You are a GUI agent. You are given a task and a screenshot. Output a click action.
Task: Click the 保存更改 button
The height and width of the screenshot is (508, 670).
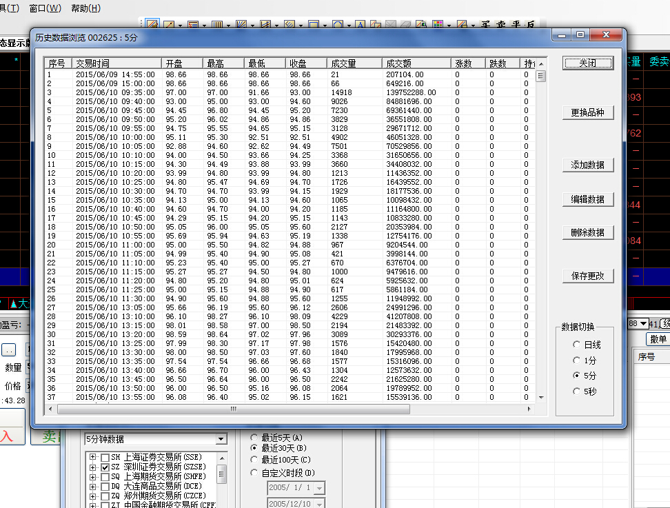tap(587, 276)
